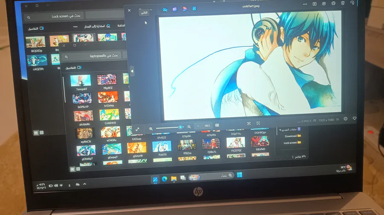Open Task View from the taskbar
This screenshot has height=215, width=384.
[x=183, y=178]
